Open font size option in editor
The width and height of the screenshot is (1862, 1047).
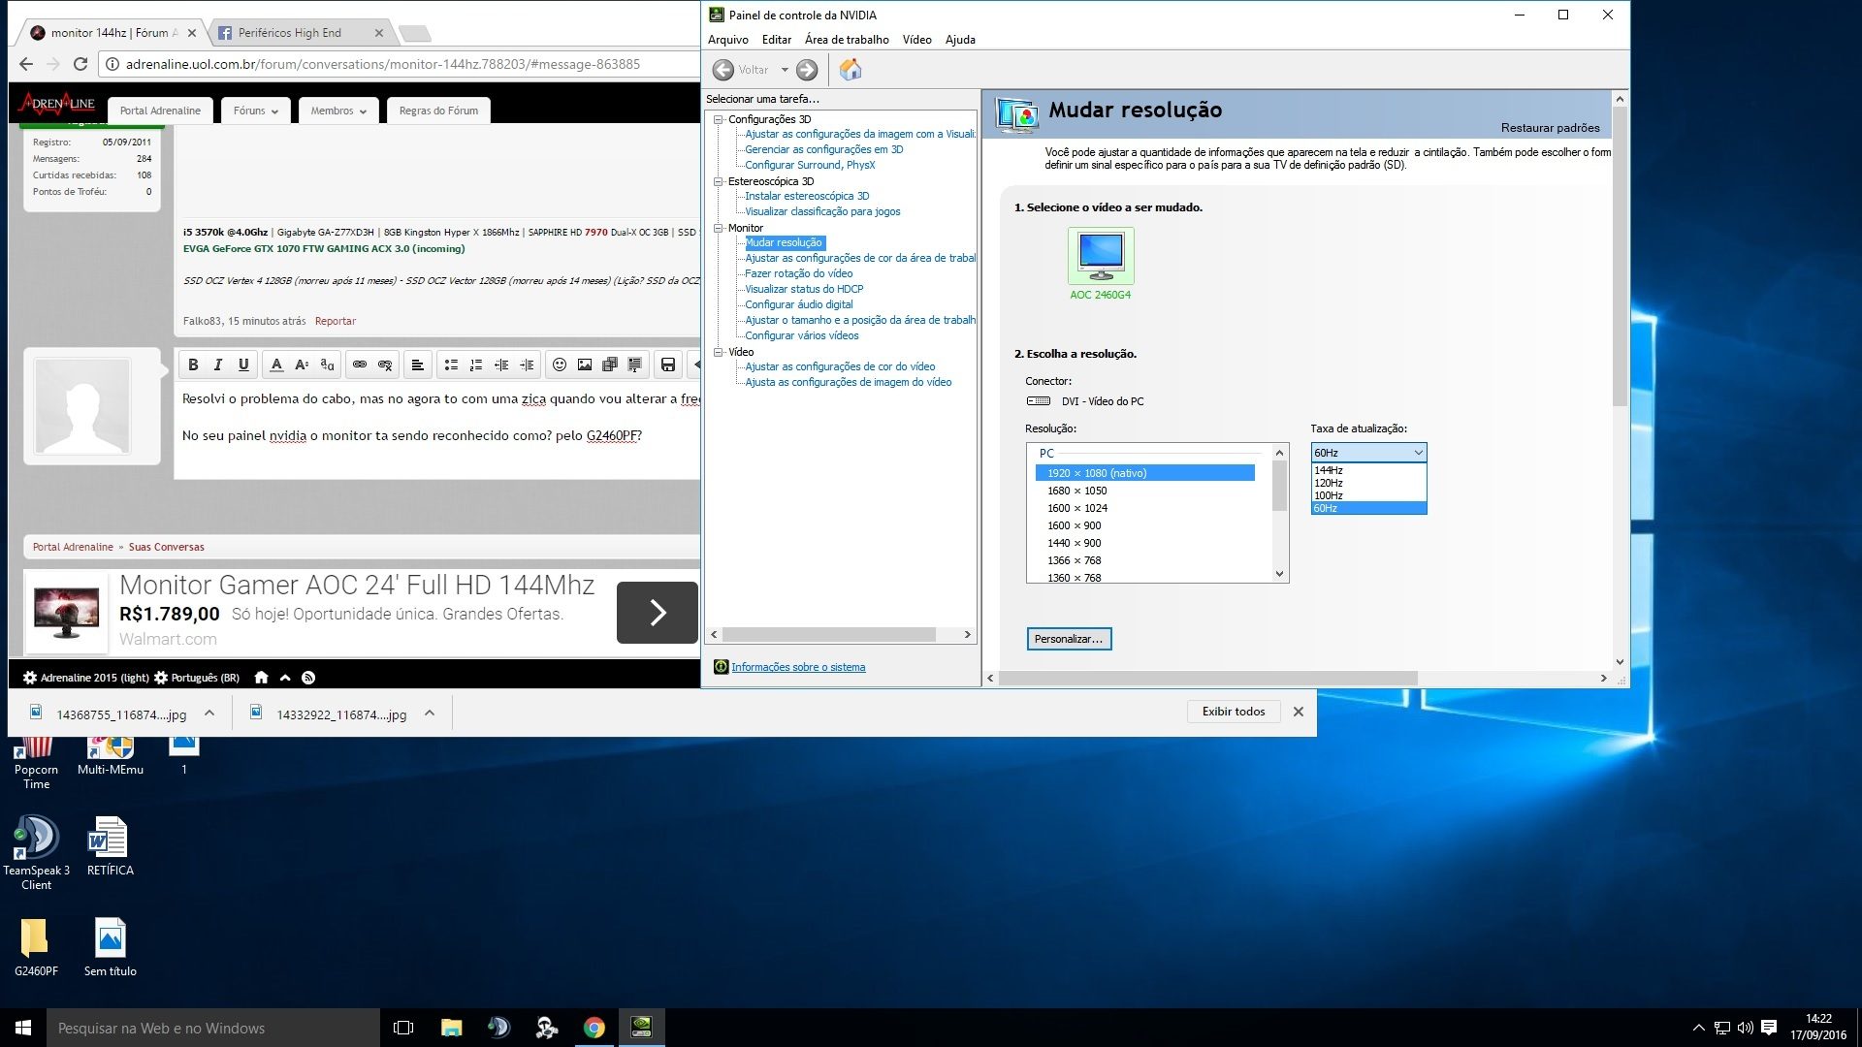[302, 365]
